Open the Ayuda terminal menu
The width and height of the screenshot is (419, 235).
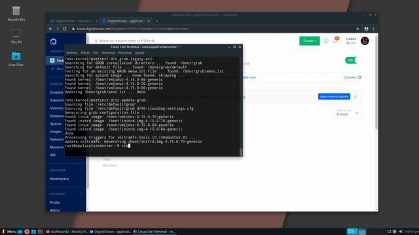pos(139,53)
